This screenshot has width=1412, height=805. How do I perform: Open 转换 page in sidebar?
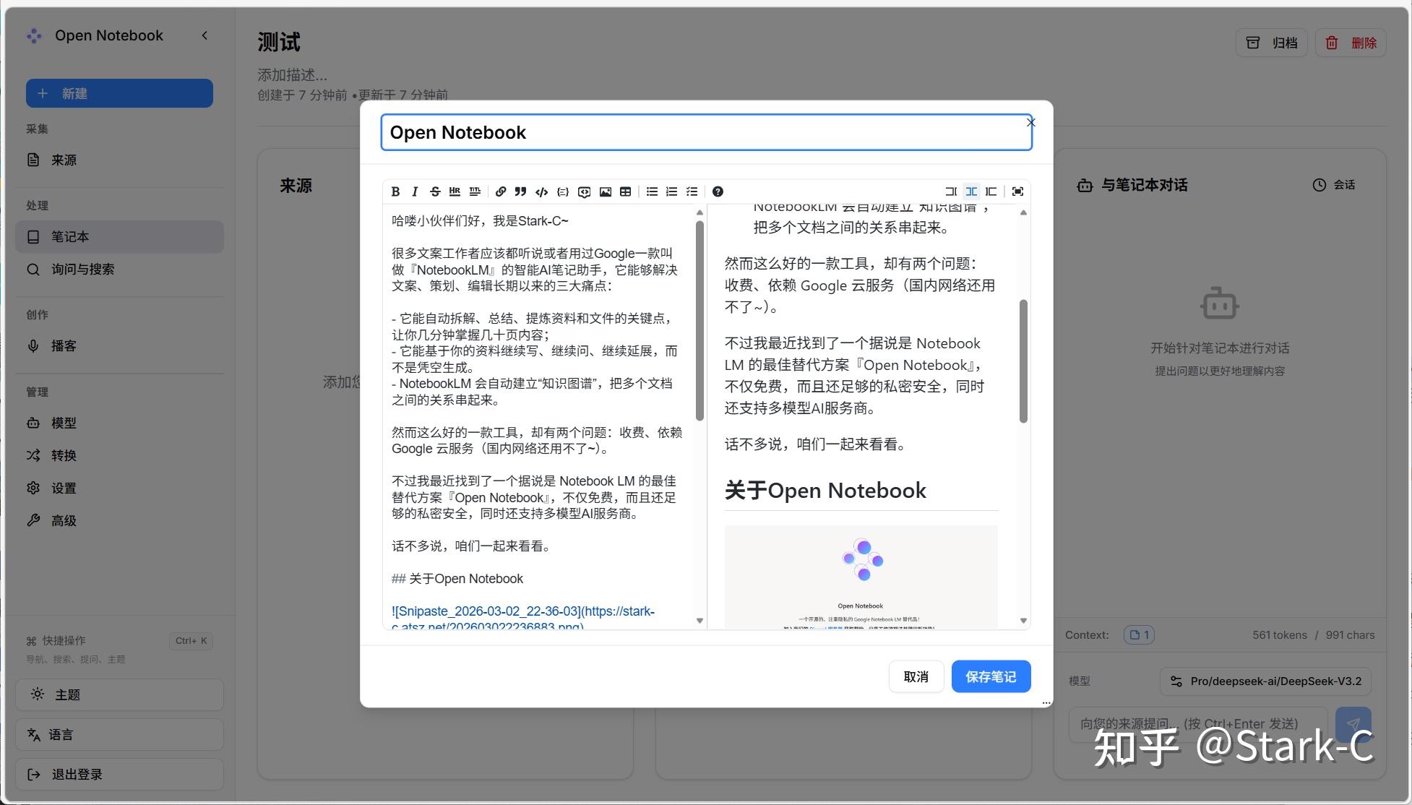click(119, 455)
